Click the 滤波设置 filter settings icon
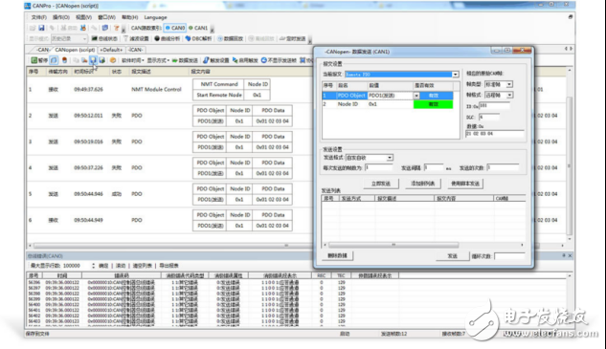This screenshot has height=349, width=606. pyautogui.click(x=136, y=38)
